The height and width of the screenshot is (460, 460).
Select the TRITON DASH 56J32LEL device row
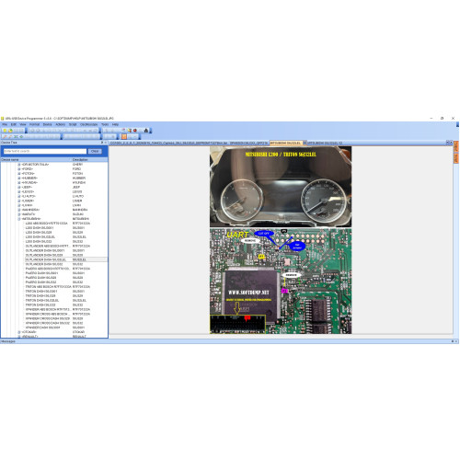[x=66, y=301]
